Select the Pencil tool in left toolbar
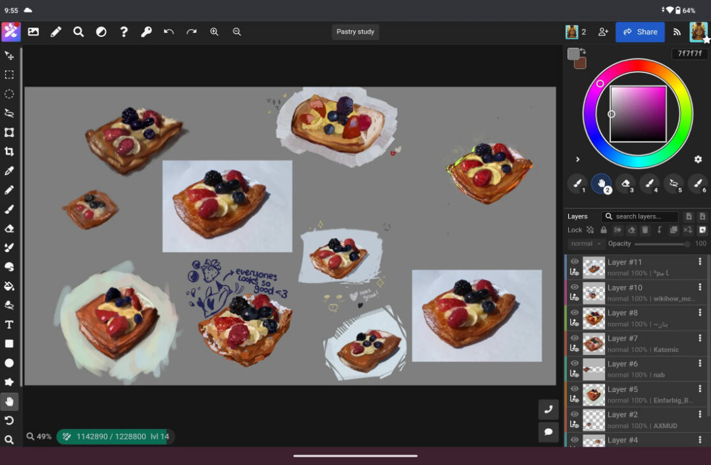 pos(9,190)
